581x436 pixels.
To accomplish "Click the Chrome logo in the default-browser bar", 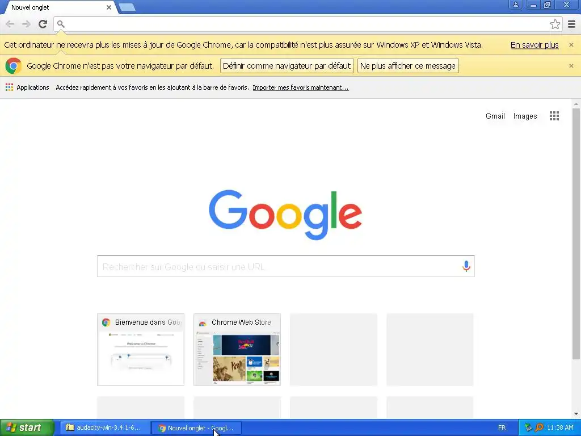I will pyautogui.click(x=14, y=66).
